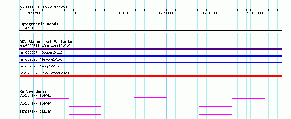Viewport: 291px width, 119px height.
Task: Open variant nsv832078 (Wong2007) label
Action: (39, 66)
